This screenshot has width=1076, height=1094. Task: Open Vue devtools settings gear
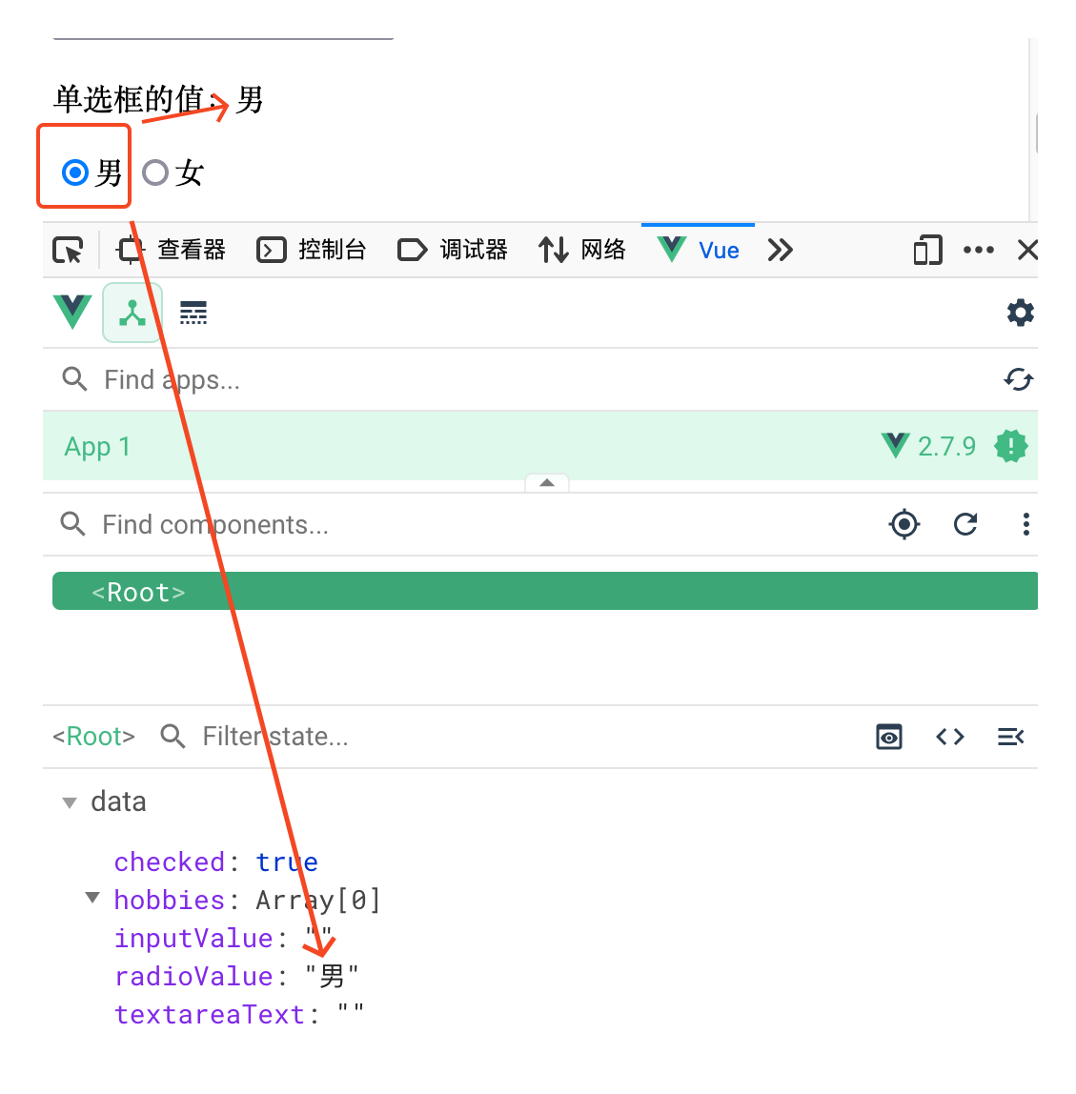(1020, 313)
